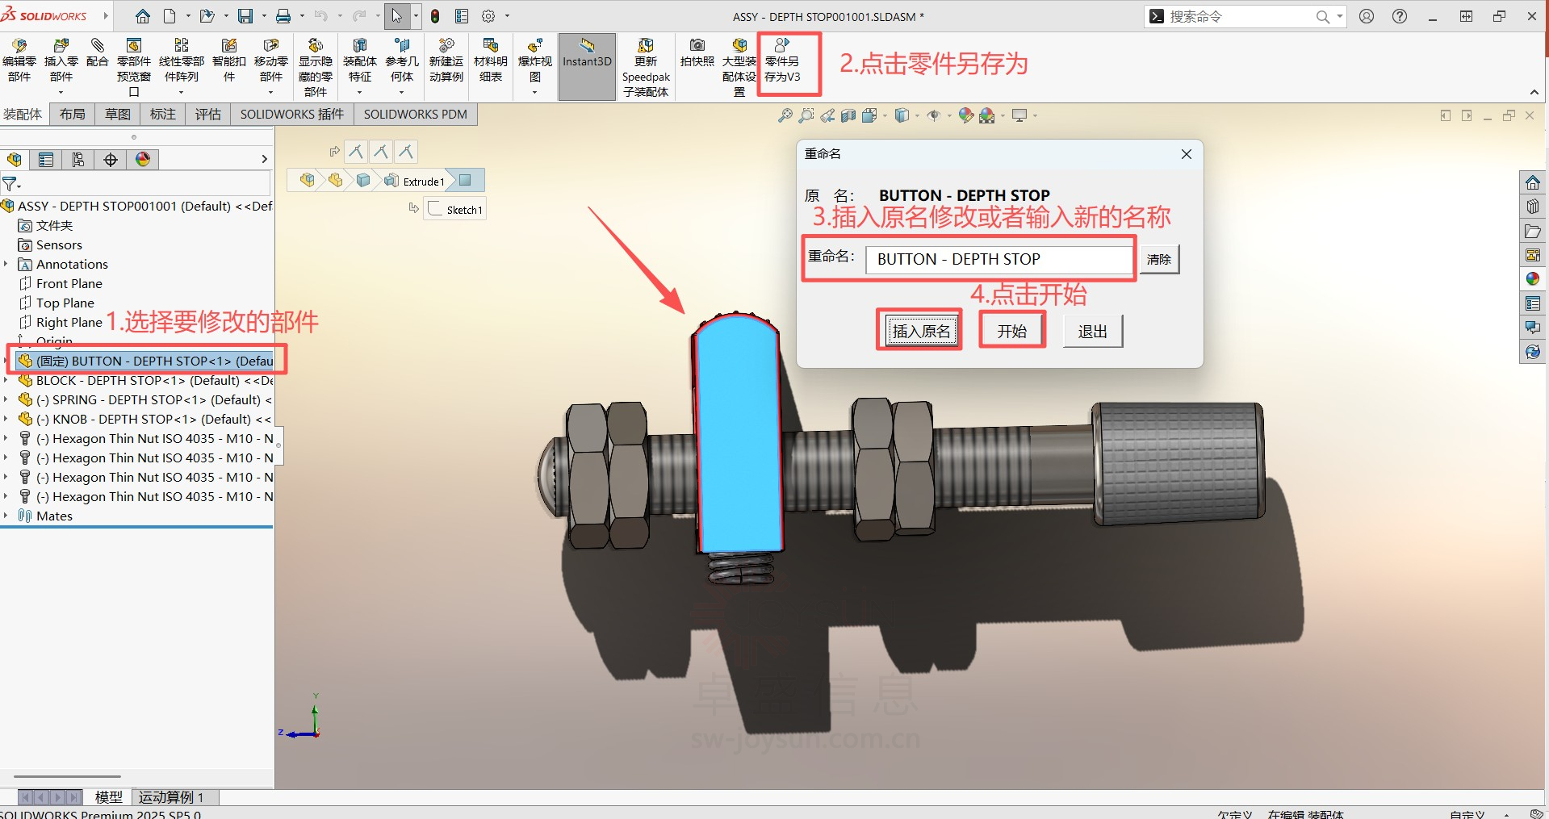The width and height of the screenshot is (1549, 819).
Task: Open the Options gear icon
Action: (x=488, y=16)
